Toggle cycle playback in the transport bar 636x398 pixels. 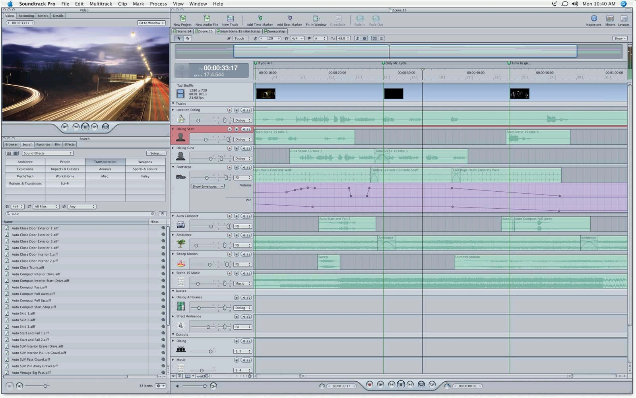click(421, 384)
